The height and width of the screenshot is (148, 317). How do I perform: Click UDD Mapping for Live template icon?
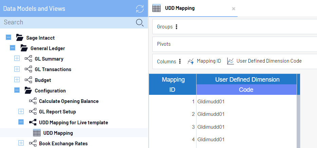(33, 122)
